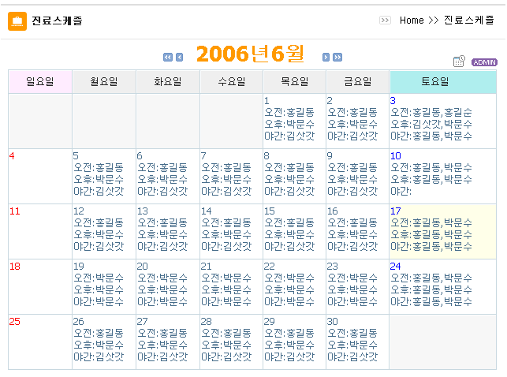Select the 화요일 column header
This screenshot has width=507, height=377.
tap(168, 81)
